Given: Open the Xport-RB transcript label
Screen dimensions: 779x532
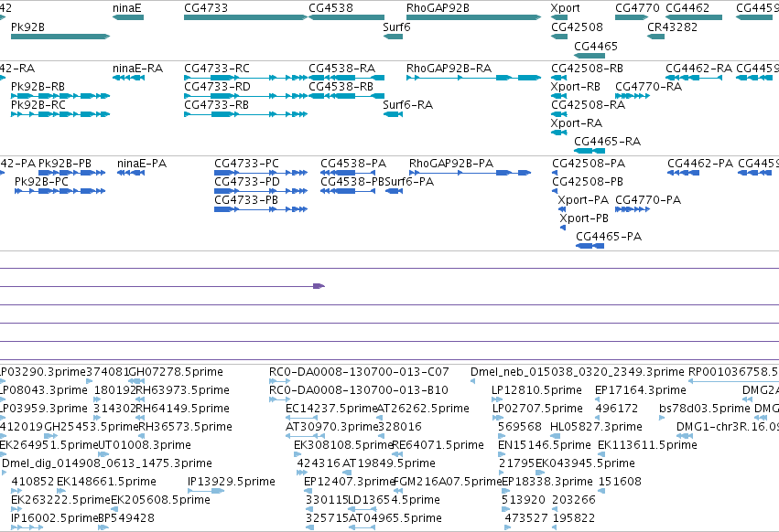Looking at the screenshot, I should click(575, 86).
